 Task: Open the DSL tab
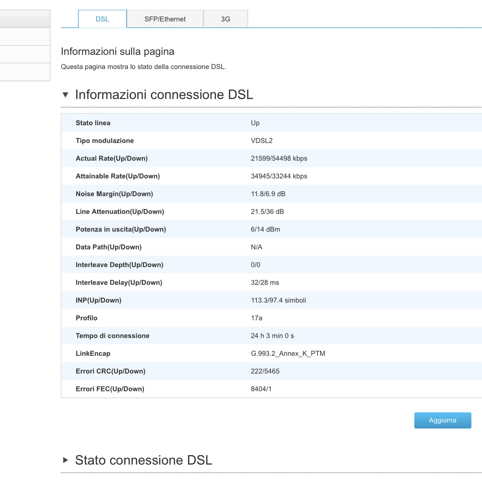102,19
